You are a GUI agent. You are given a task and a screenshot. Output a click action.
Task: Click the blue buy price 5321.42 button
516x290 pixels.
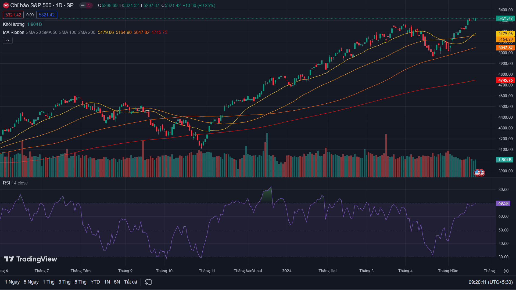47,15
